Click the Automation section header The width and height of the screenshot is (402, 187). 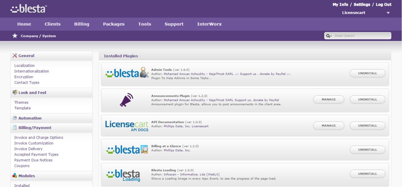[51, 118]
